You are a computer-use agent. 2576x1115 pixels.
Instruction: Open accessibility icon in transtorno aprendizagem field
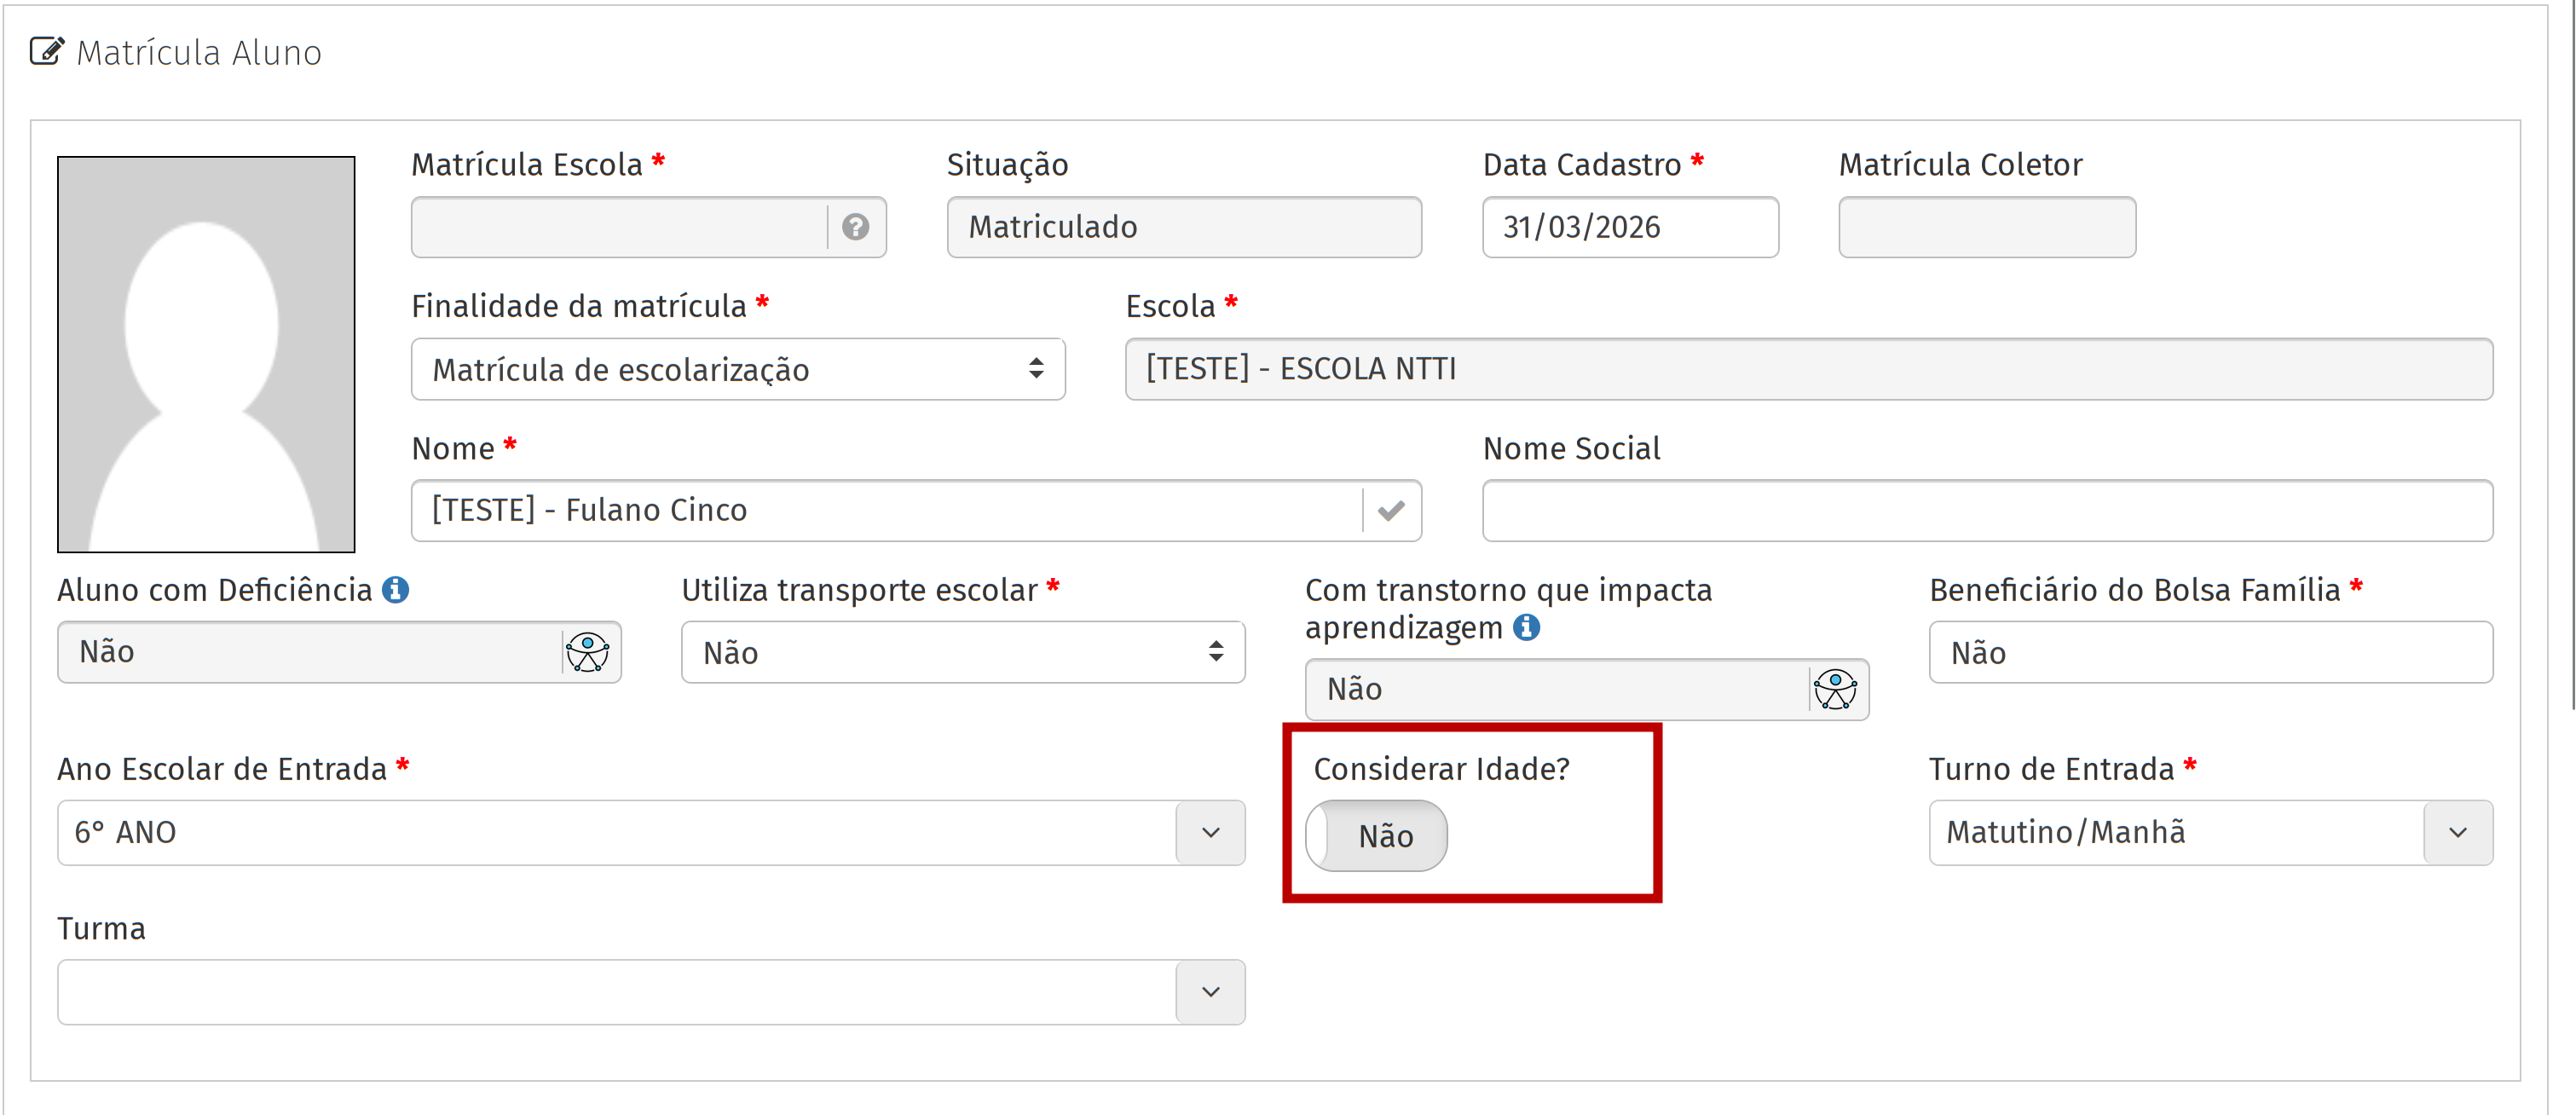1835,690
